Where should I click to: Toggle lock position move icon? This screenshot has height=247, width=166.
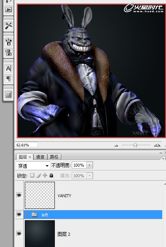pyautogui.click(x=45, y=175)
